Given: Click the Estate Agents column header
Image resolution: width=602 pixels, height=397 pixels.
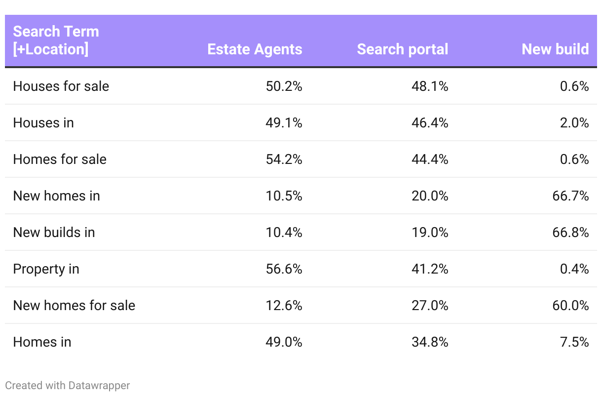Looking at the screenshot, I should tap(255, 49).
